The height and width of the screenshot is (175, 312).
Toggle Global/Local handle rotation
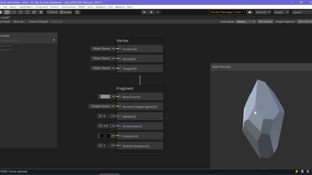(x=66, y=12)
